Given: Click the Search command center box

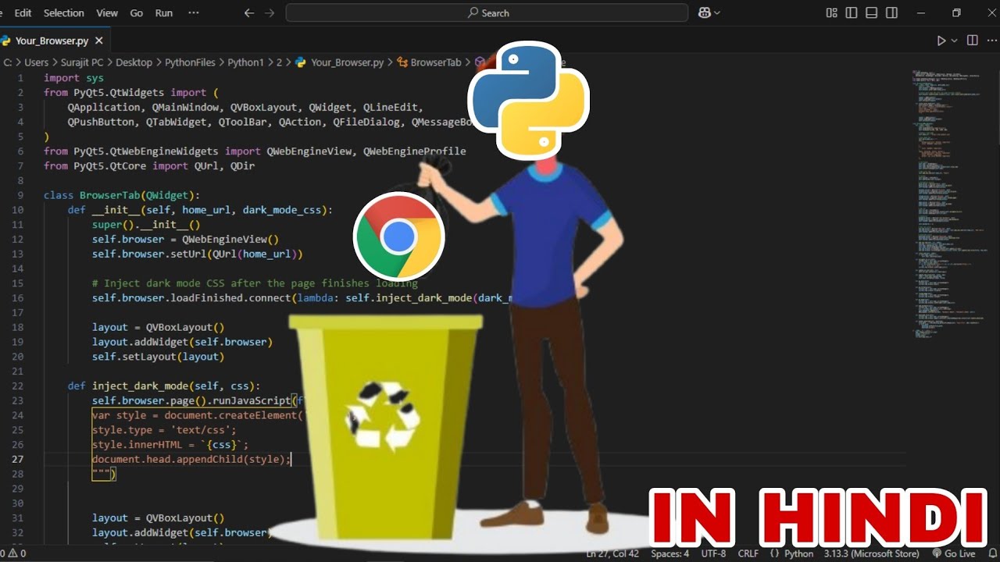Looking at the screenshot, I should pyautogui.click(x=487, y=13).
